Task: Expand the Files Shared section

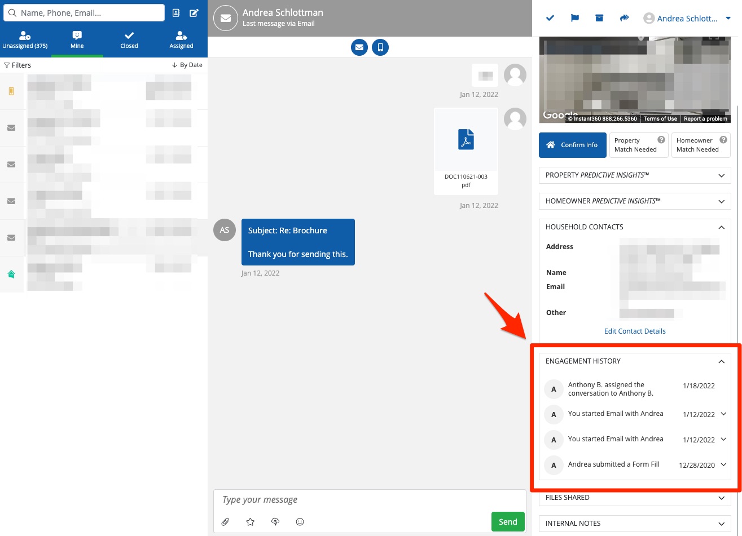Action: [x=635, y=498]
